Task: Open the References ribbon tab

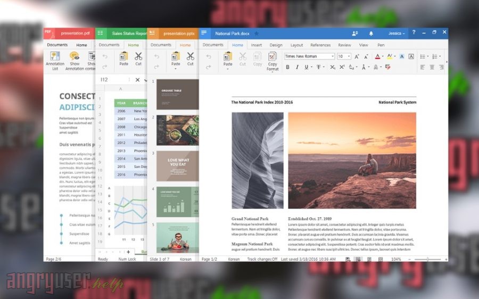Action: [320, 45]
